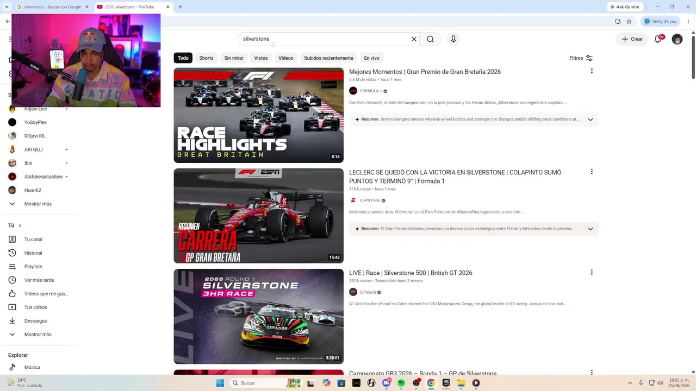This screenshot has height=391, width=696.
Task: Click the Verify it's you chip
Action: pos(660,22)
